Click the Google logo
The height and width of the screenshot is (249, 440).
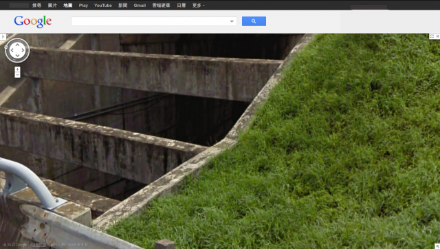(x=33, y=21)
